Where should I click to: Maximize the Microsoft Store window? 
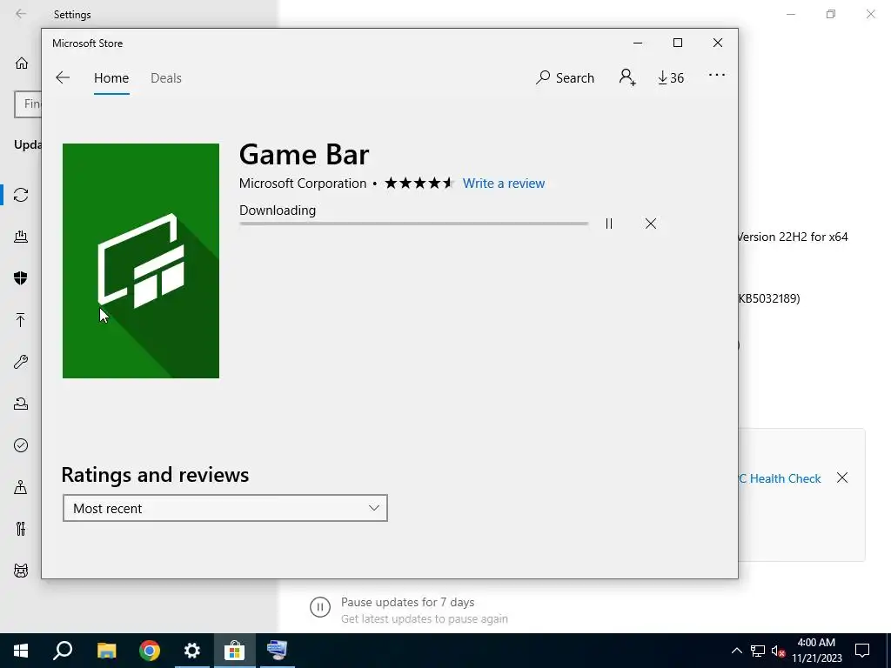coord(677,43)
